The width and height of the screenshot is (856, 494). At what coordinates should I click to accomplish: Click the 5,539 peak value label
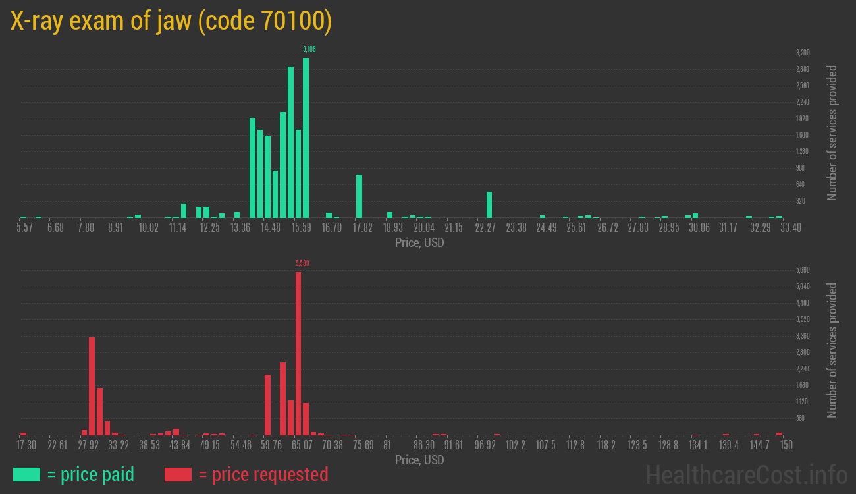pyautogui.click(x=302, y=263)
